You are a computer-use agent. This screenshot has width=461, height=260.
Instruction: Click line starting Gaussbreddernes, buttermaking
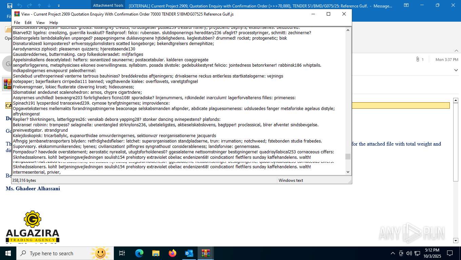(78, 54)
